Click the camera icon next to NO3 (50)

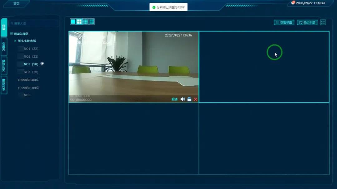click(42, 64)
